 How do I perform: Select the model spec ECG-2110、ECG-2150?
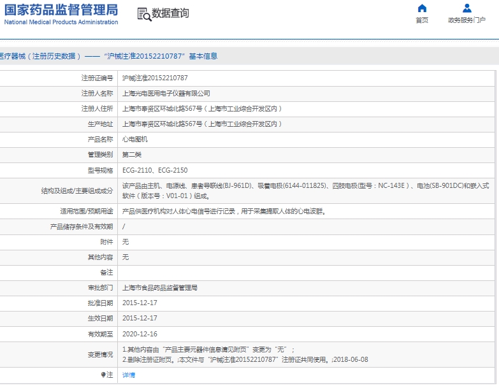point(155,171)
